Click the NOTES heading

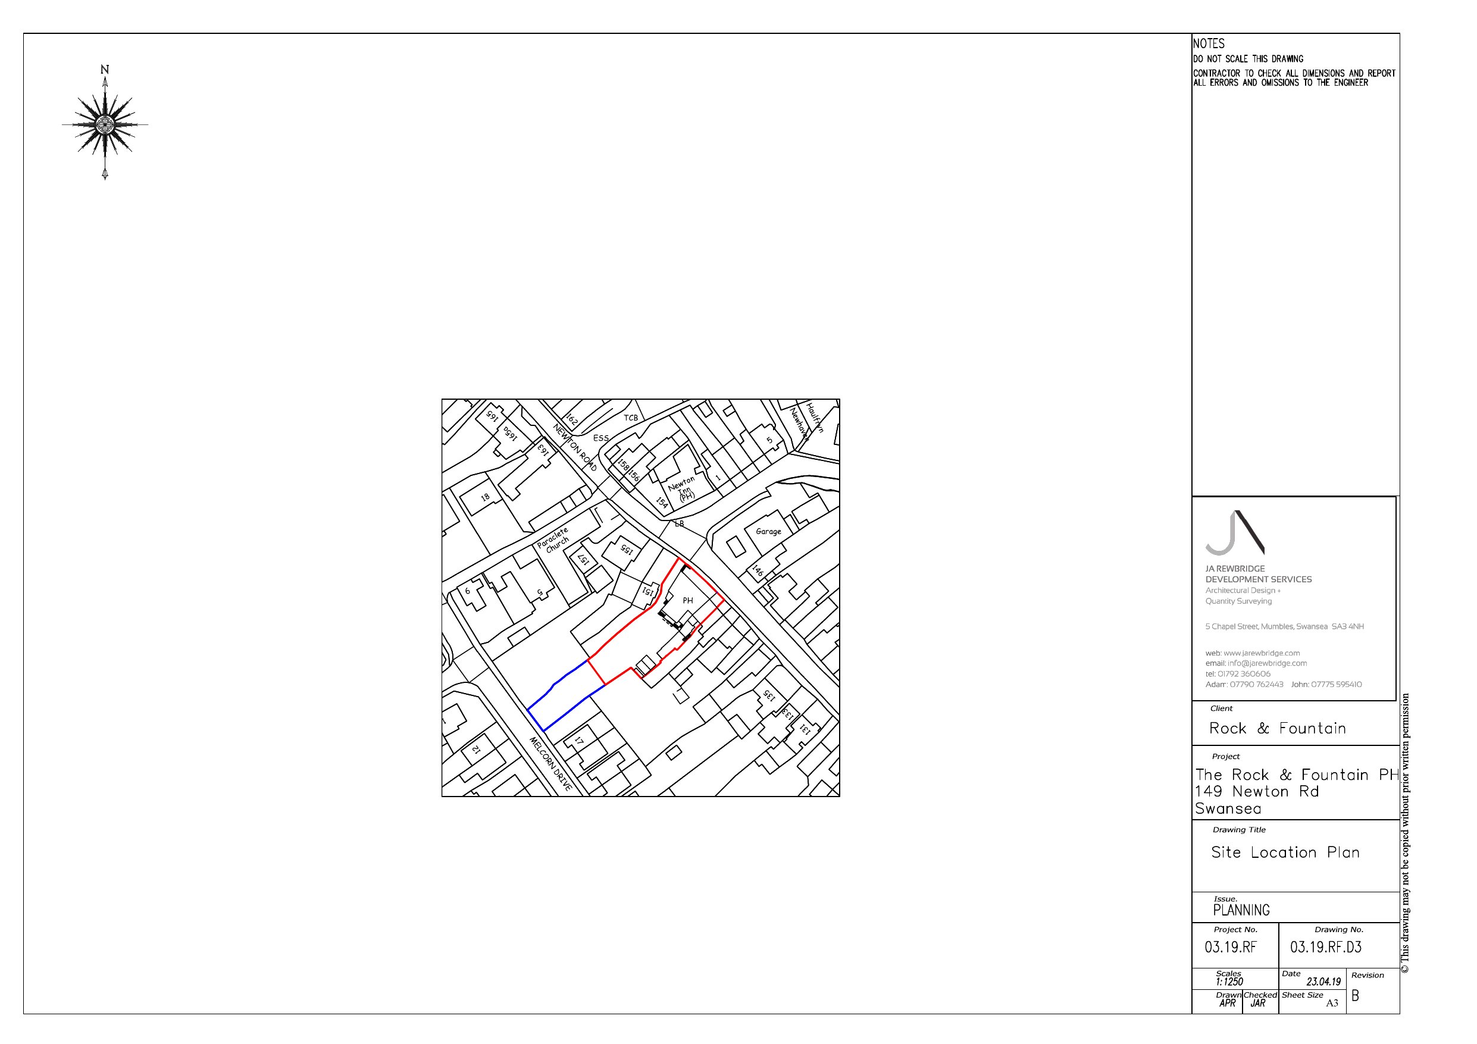click(x=1209, y=44)
